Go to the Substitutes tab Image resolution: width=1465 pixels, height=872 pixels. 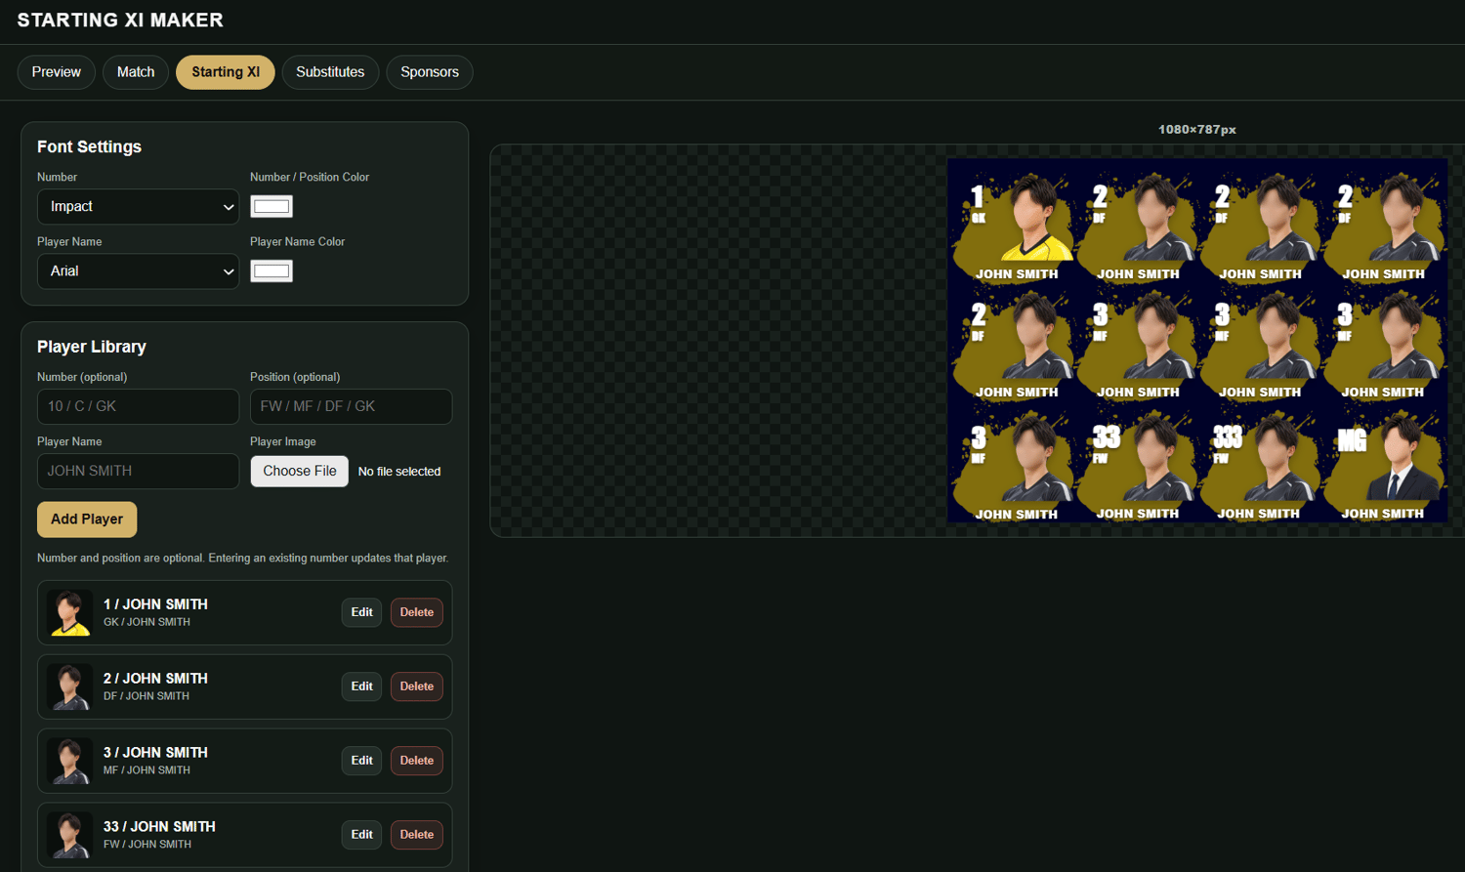pyautogui.click(x=330, y=72)
